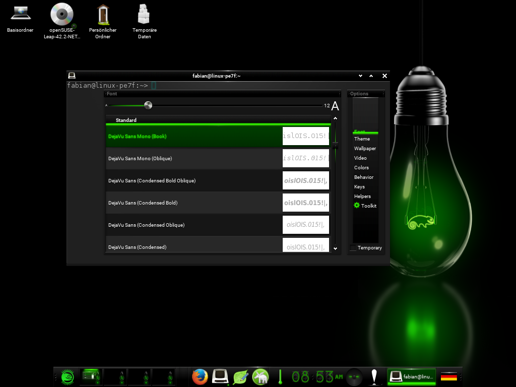Click the German flag keyboard layout icon
This screenshot has width=516, height=387.
pos(448,376)
